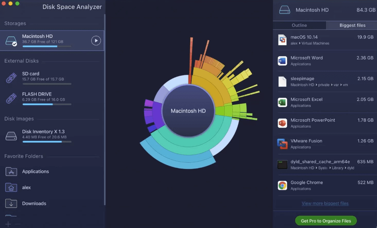377x228 pixels.
Task: Click the Macintosh HD drive icon at top right
Action: pos(284,10)
